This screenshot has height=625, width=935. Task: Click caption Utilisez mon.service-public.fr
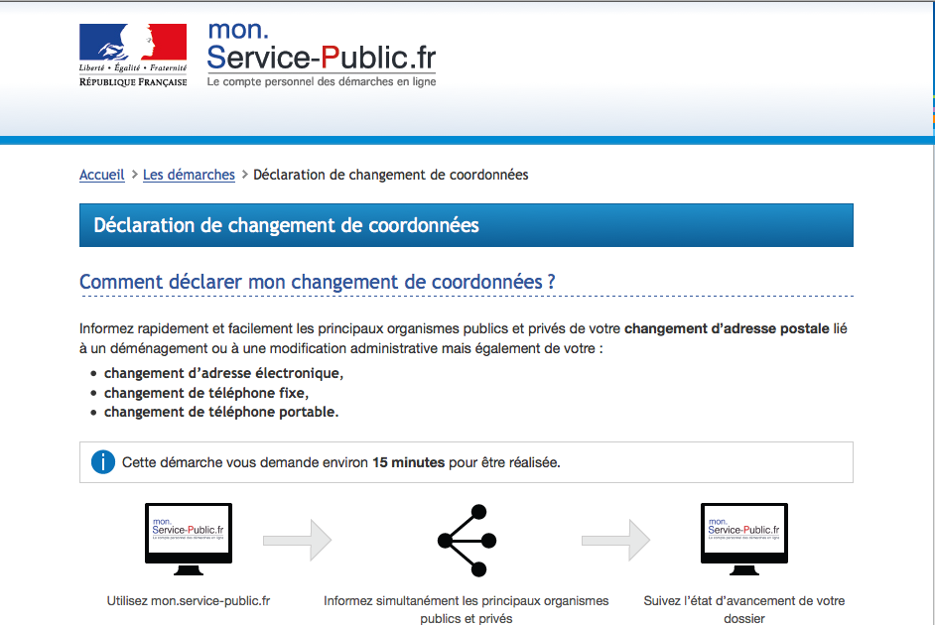[x=189, y=600]
